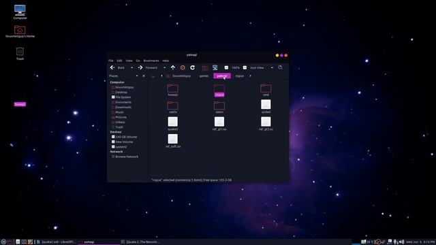Screen dimensions: 436x245
Task: Collapse the Computer section in the sidebar
Action: click(x=117, y=82)
